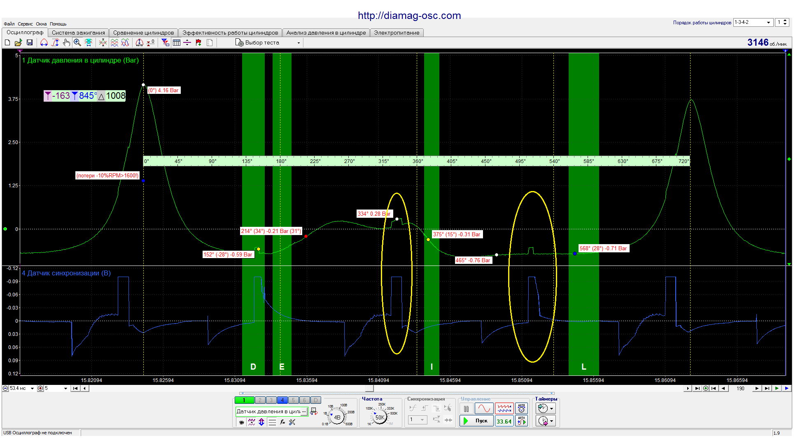
Task: Open the 53.4 мс time scale dropdown
Action: point(32,389)
